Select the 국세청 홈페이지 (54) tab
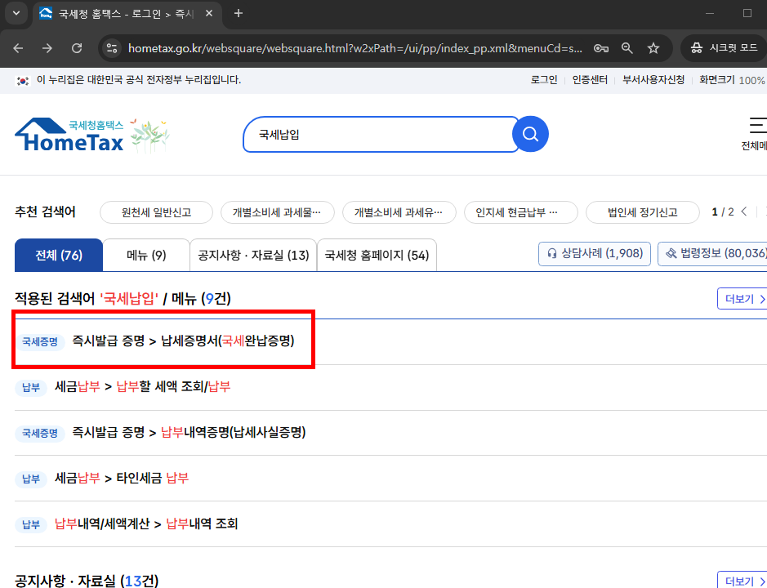The width and height of the screenshot is (767, 588). tap(375, 255)
